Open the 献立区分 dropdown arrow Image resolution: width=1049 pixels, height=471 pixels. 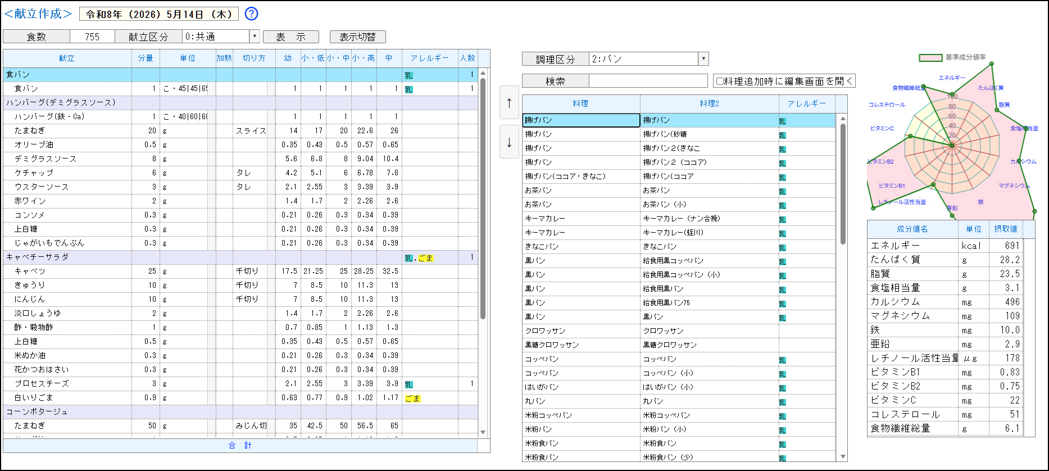[x=255, y=37]
